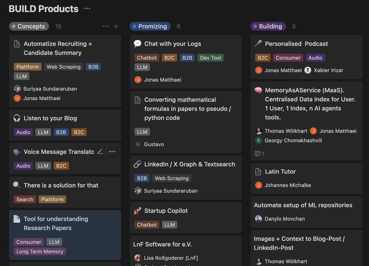The width and height of the screenshot is (369, 266).
Task: Click the document icon on Converting mathematical formulas card
Action: pyautogui.click(x=137, y=100)
